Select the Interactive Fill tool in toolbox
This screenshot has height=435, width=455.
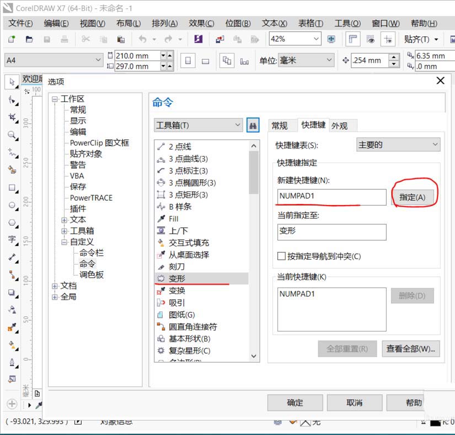12,345
